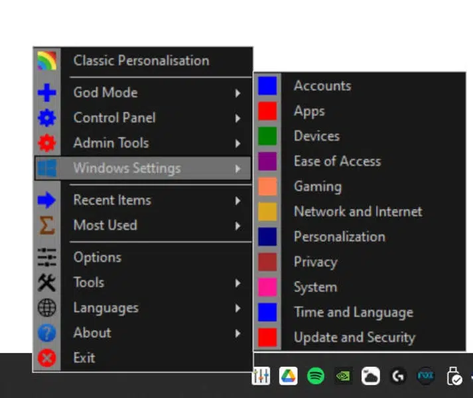Click the rainbow Classic Personalisation icon
473x398 pixels.
(46, 61)
